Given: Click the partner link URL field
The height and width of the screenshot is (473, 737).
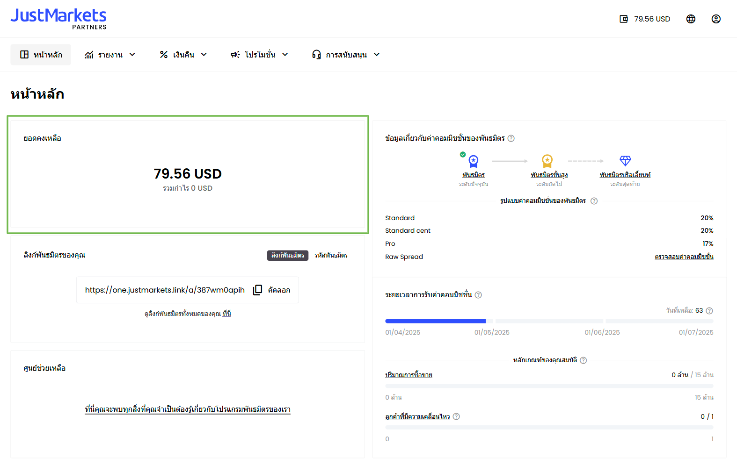Looking at the screenshot, I should tap(165, 290).
